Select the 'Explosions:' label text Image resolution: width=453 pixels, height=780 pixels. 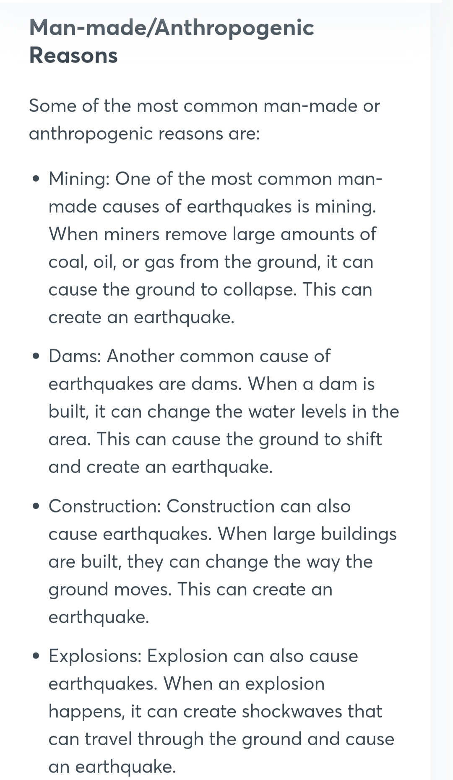click(95, 656)
